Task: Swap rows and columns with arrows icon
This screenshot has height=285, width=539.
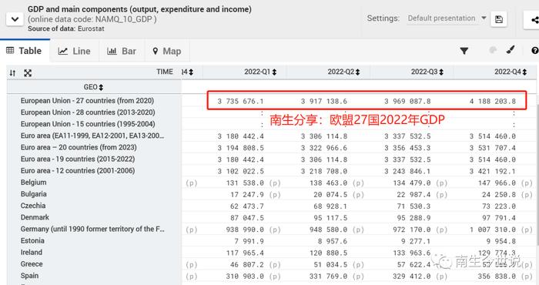Action: tap(13, 73)
